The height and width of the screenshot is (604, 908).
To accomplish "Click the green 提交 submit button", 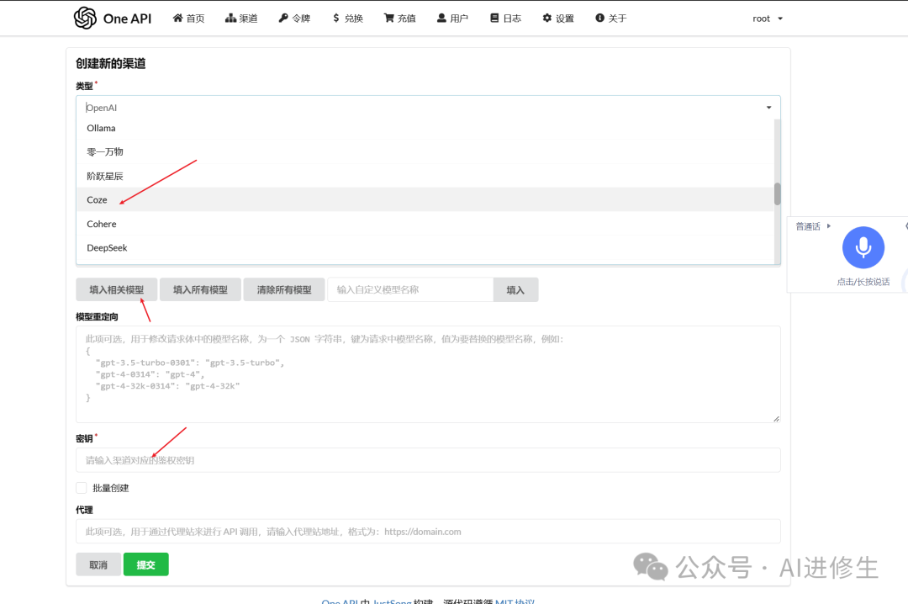I will [146, 564].
